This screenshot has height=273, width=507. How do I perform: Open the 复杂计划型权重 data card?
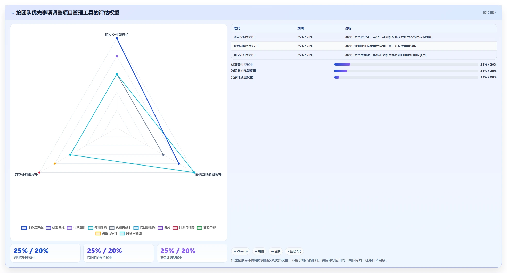pos(192,253)
